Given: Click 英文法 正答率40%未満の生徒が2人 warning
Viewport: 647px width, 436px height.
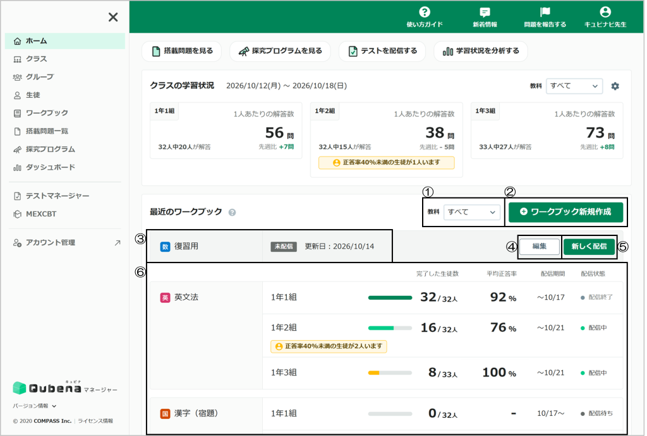Looking at the screenshot, I should click(329, 346).
